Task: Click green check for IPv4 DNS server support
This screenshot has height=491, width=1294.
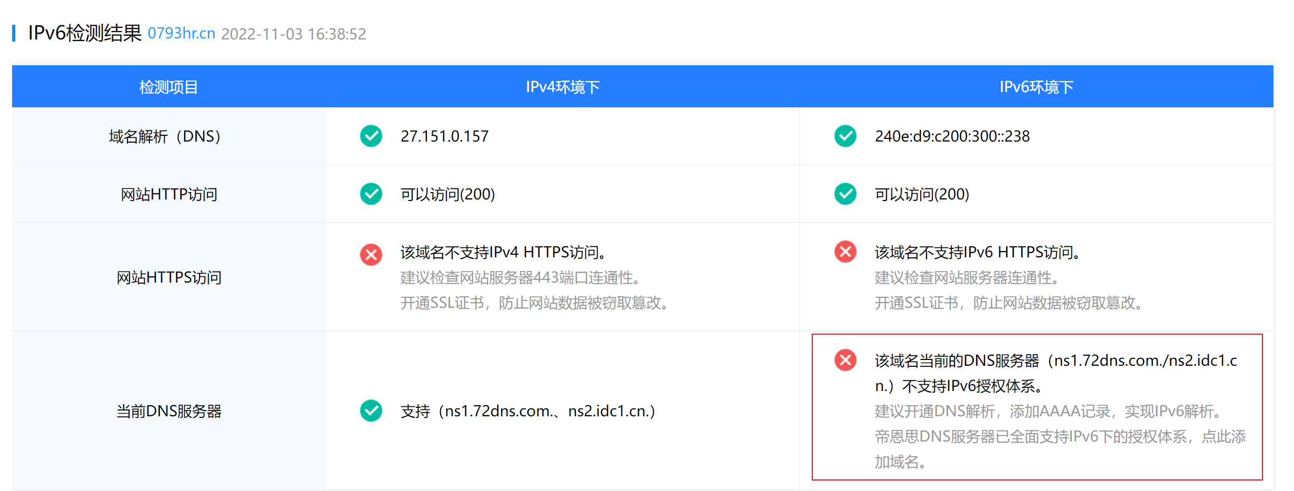Action: point(371,411)
